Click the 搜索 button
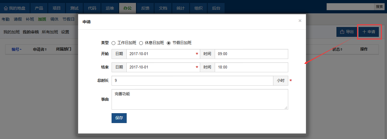The image size is (387, 139). [x=379, y=7]
